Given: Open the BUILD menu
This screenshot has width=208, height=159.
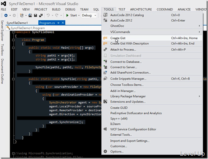Looking at the screenshot, I should pyautogui.click(x=56, y=10).
